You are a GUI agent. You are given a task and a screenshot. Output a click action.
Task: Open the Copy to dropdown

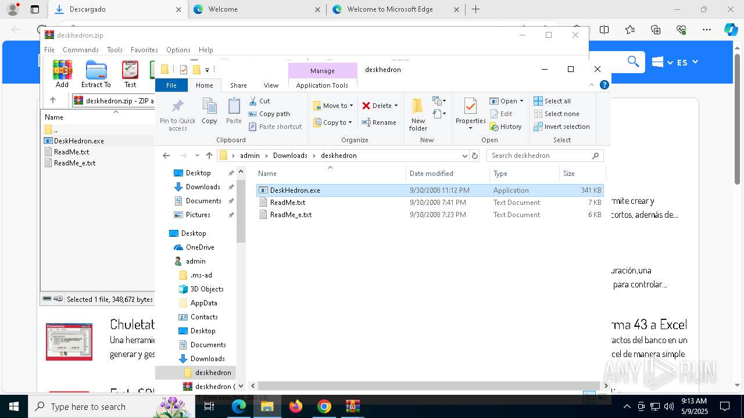point(332,122)
